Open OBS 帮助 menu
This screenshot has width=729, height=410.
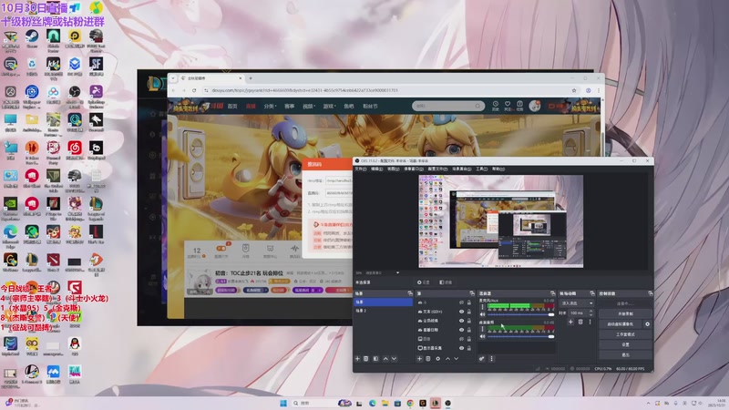(x=498, y=169)
